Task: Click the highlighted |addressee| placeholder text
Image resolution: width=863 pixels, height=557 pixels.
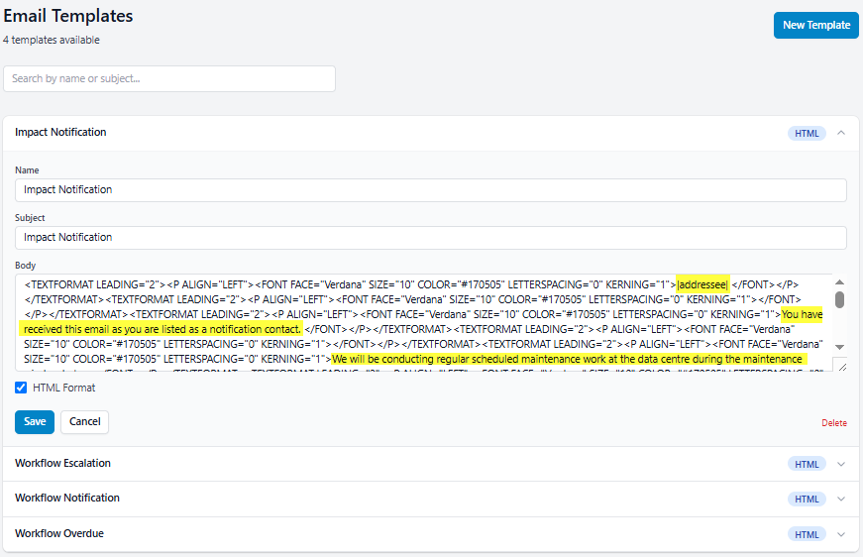Action: click(702, 284)
